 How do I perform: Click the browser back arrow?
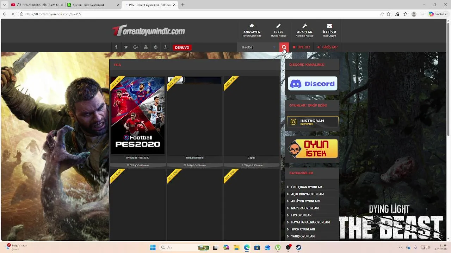point(4,14)
